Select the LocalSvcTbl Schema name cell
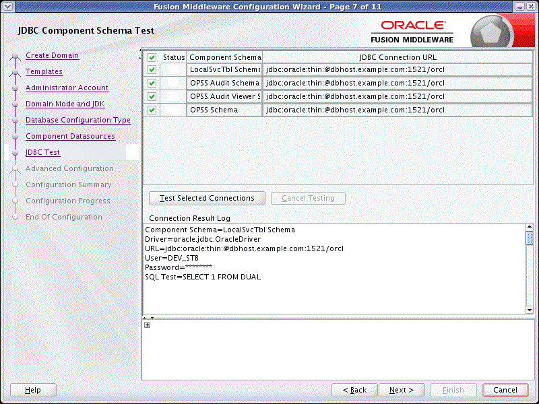Viewport: 539px width, 404px height. click(x=224, y=70)
